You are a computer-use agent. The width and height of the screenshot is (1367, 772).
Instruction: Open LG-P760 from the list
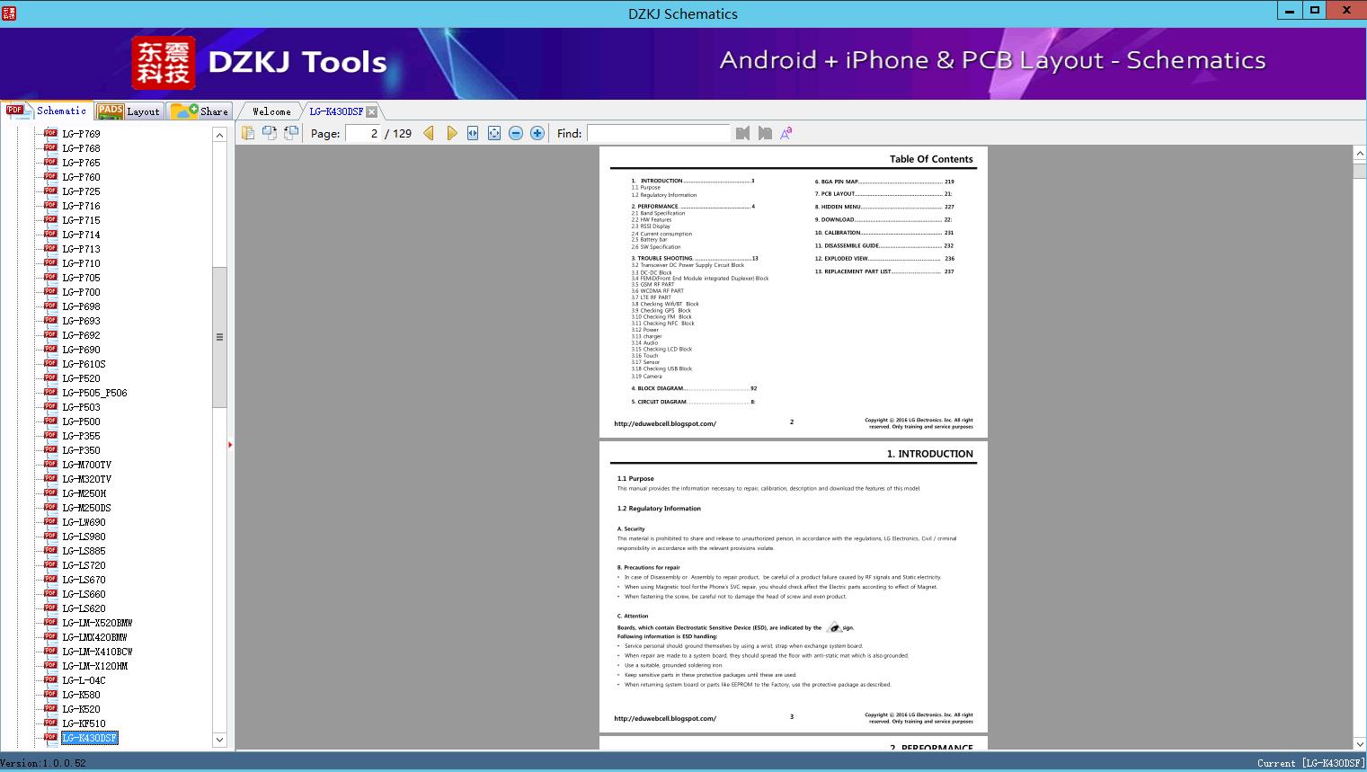coord(81,177)
